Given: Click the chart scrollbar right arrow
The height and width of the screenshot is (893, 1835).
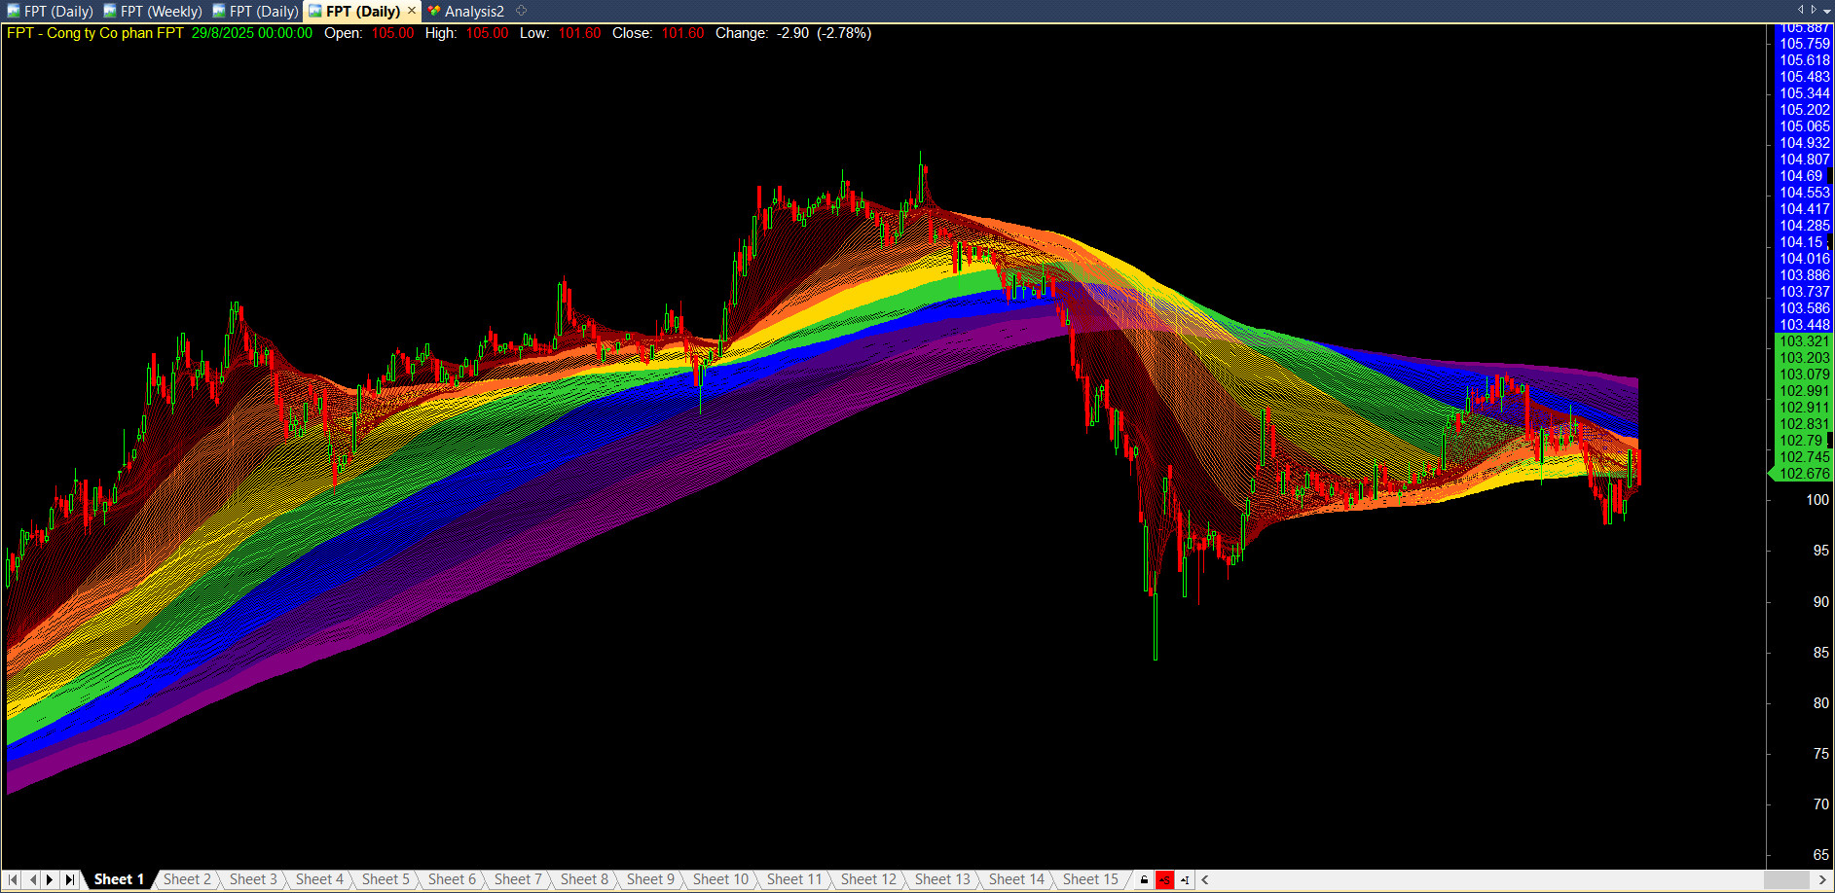Looking at the screenshot, I should (x=1823, y=879).
